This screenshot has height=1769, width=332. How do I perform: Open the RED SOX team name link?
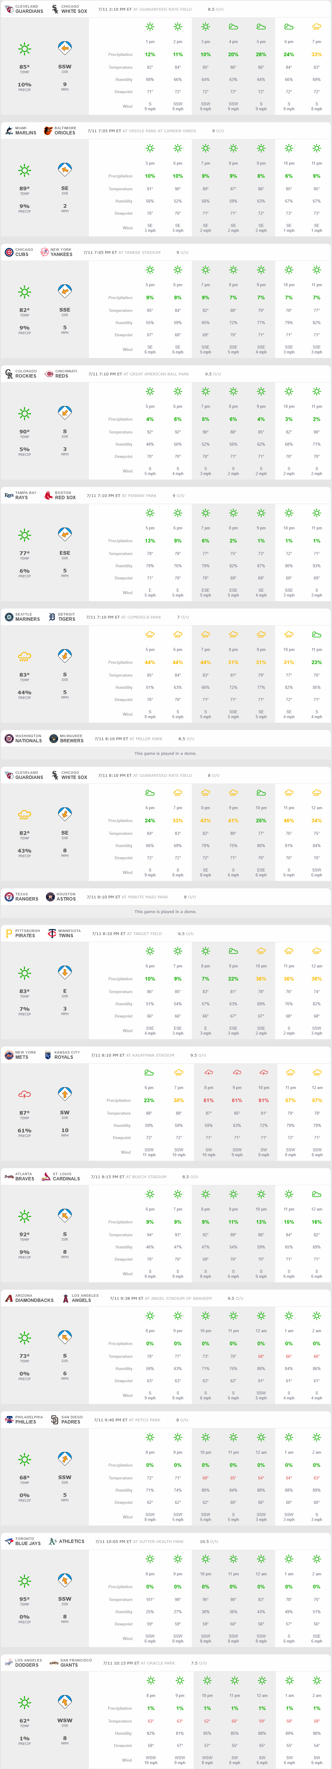pyautogui.click(x=65, y=497)
